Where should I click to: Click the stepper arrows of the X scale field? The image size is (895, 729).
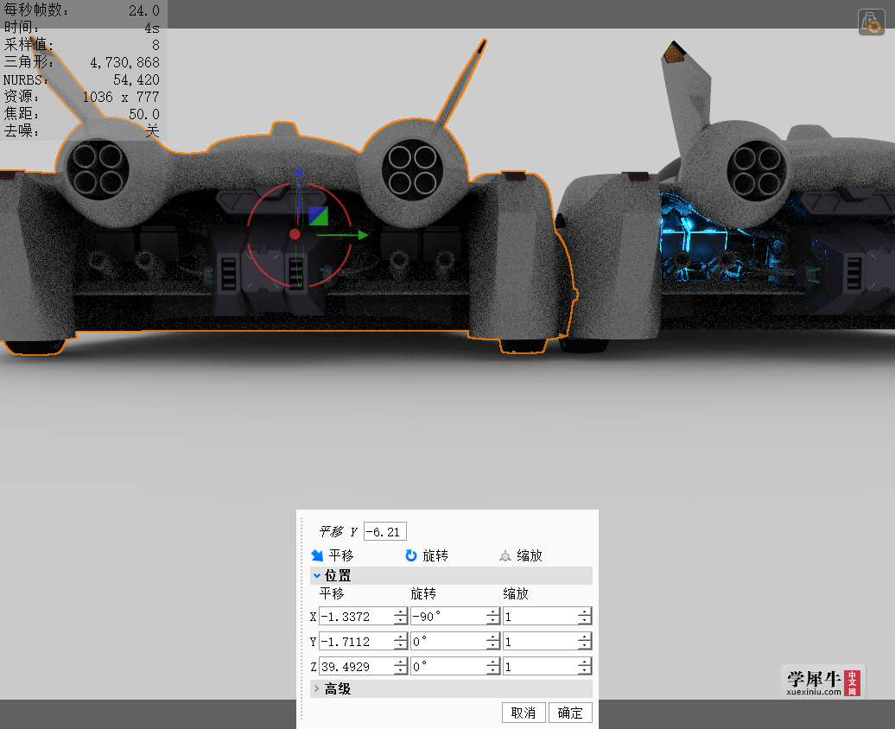[585, 617]
